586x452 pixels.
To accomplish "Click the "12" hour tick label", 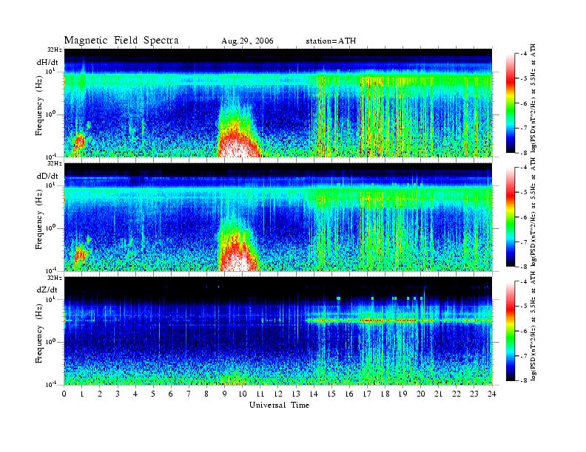I will tap(278, 394).
